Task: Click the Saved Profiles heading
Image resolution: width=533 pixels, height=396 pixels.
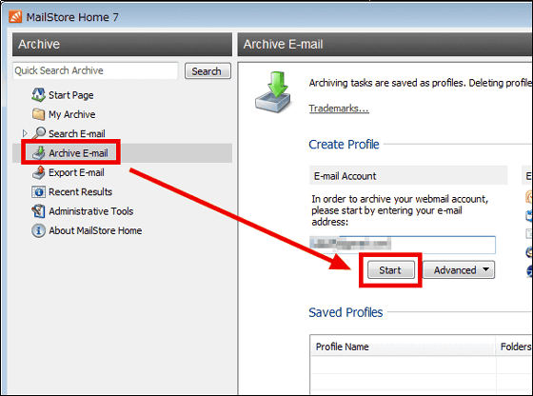Action: (345, 312)
